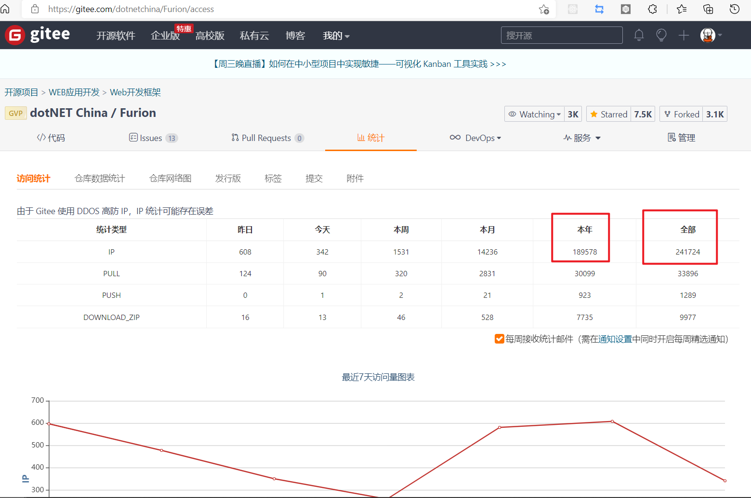Go to 开源项目 breadcrumb
The width and height of the screenshot is (751, 498).
[x=21, y=92]
